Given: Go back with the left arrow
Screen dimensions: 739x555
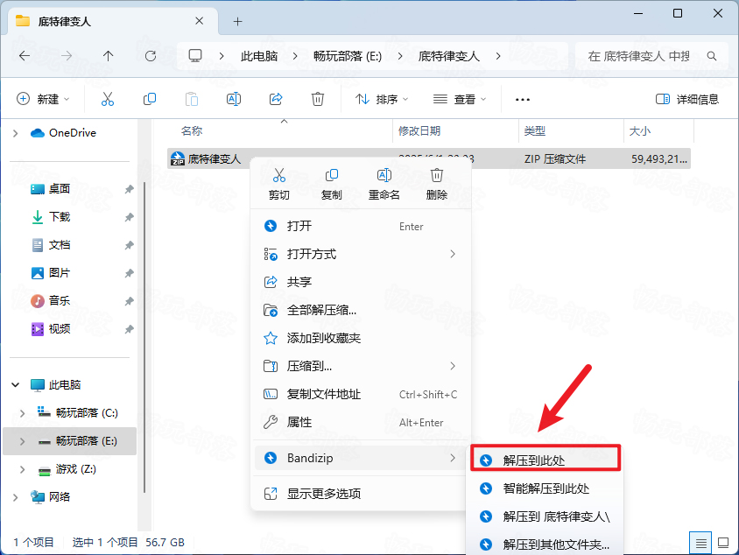Looking at the screenshot, I should (25, 56).
